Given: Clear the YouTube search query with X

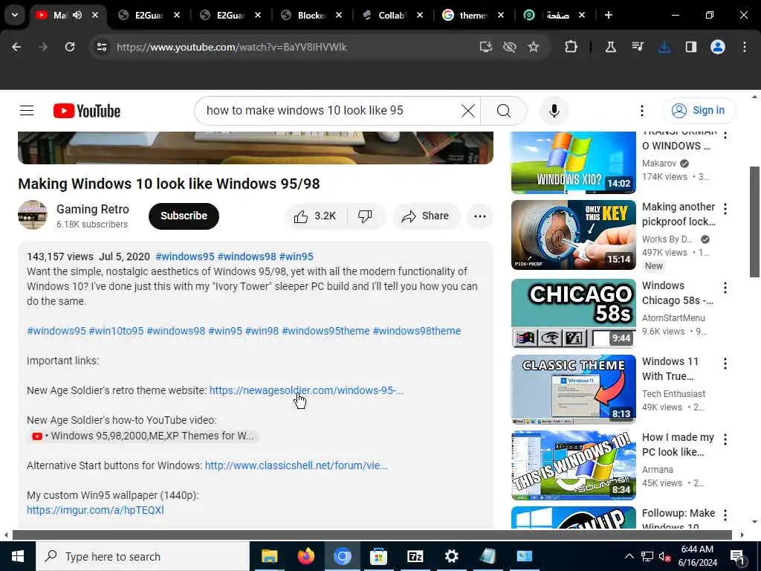Looking at the screenshot, I should point(468,111).
